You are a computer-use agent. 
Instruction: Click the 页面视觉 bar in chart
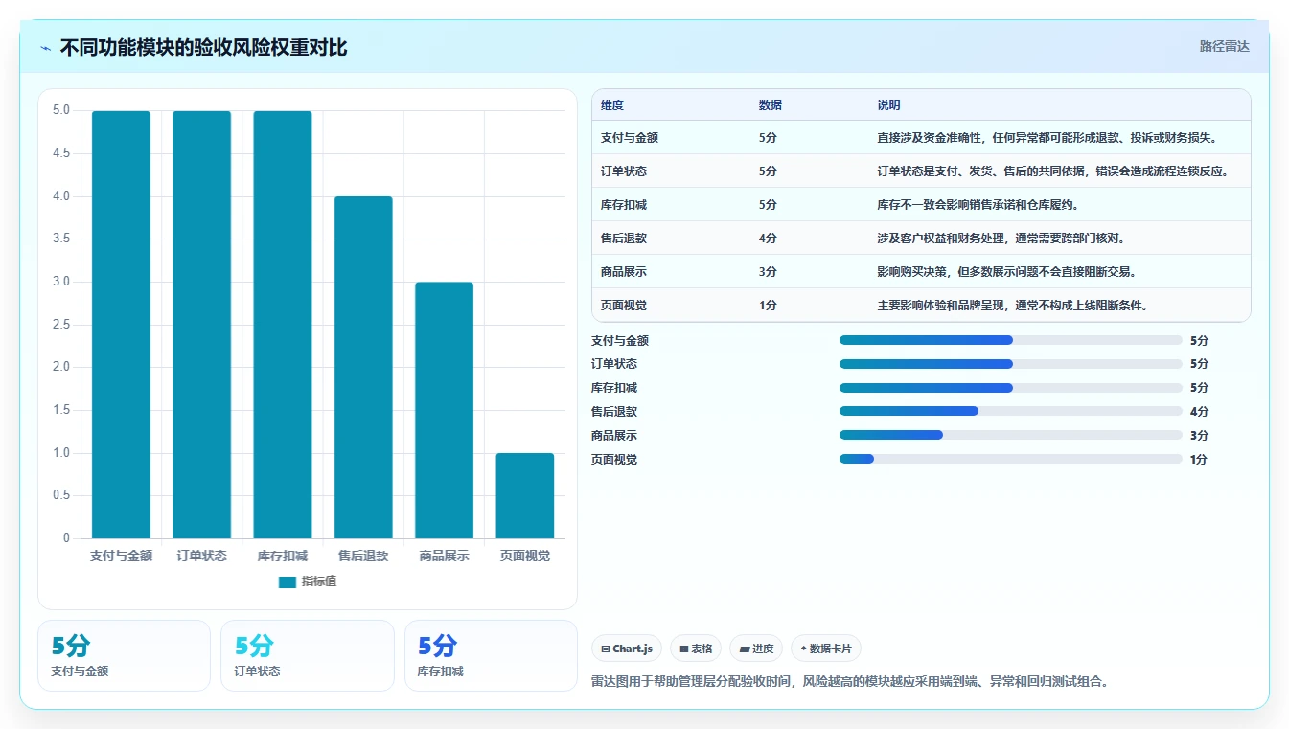pos(524,495)
